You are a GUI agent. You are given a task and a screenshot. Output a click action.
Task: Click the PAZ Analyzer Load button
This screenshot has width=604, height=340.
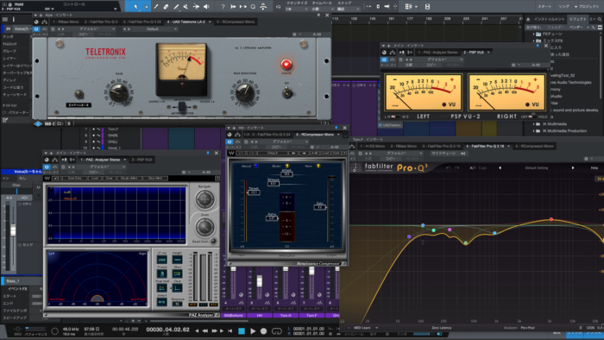click(95, 179)
